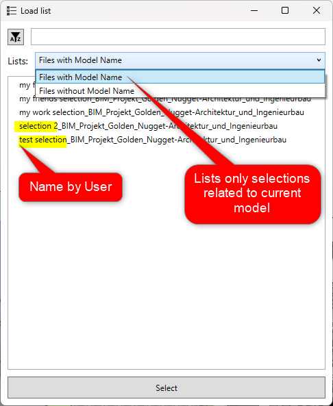The width and height of the screenshot is (333, 406).
Task: Select the selection 2 BIM_Projekt entry
Action: (148, 126)
